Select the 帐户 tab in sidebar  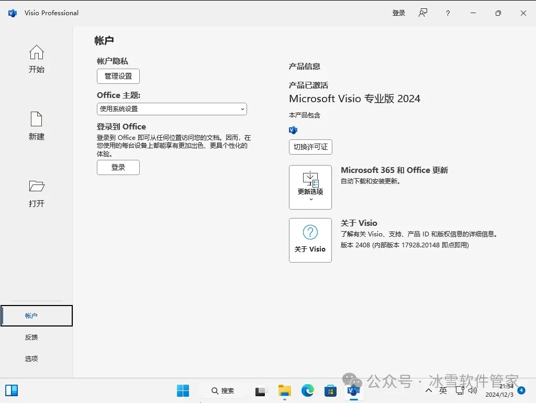[x=37, y=315]
